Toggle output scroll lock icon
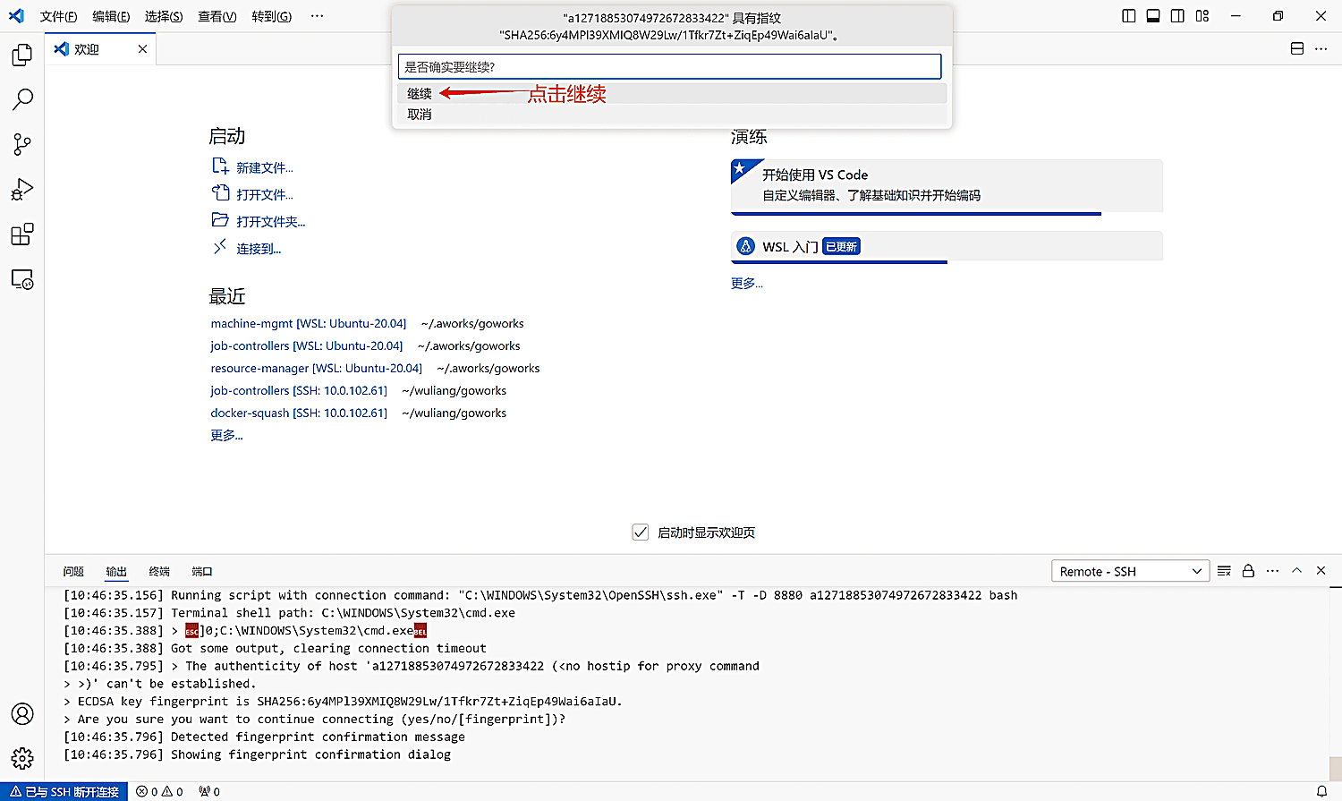 point(1248,571)
